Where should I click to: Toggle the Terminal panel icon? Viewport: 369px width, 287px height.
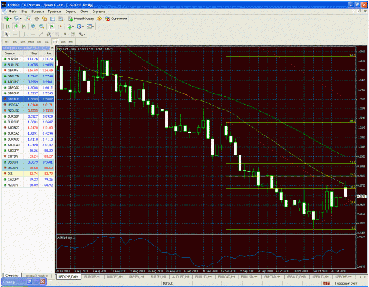click(53, 18)
